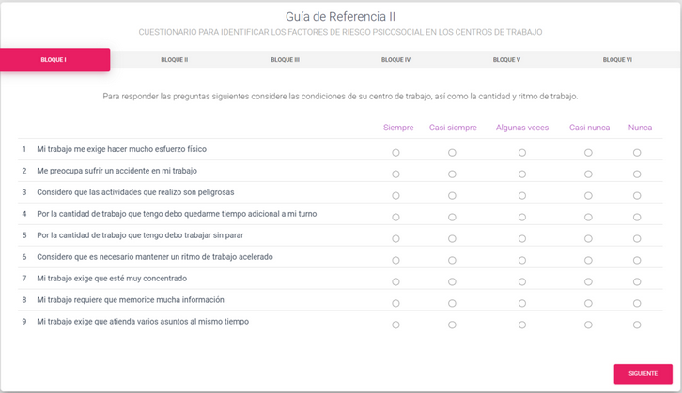Select the active BLOQUE I tab
Screen dimensions: 682x393
(54, 60)
